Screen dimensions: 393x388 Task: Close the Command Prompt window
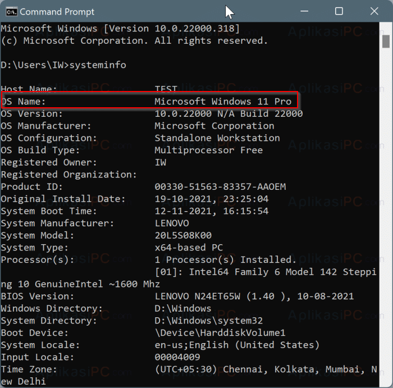point(374,11)
